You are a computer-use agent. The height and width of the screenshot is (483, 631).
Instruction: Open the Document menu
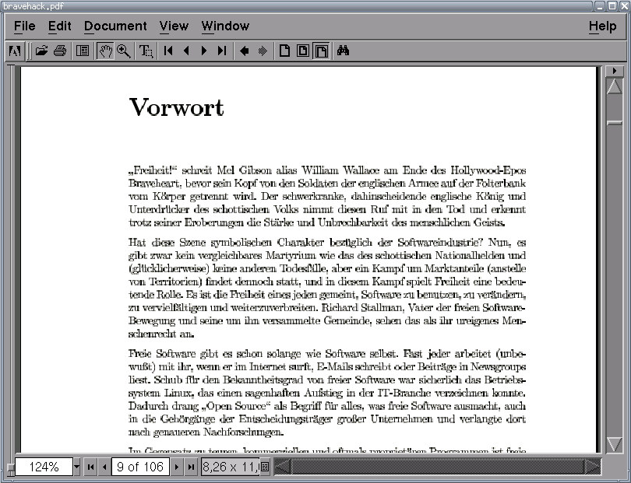pyautogui.click(x=115, y=26)
